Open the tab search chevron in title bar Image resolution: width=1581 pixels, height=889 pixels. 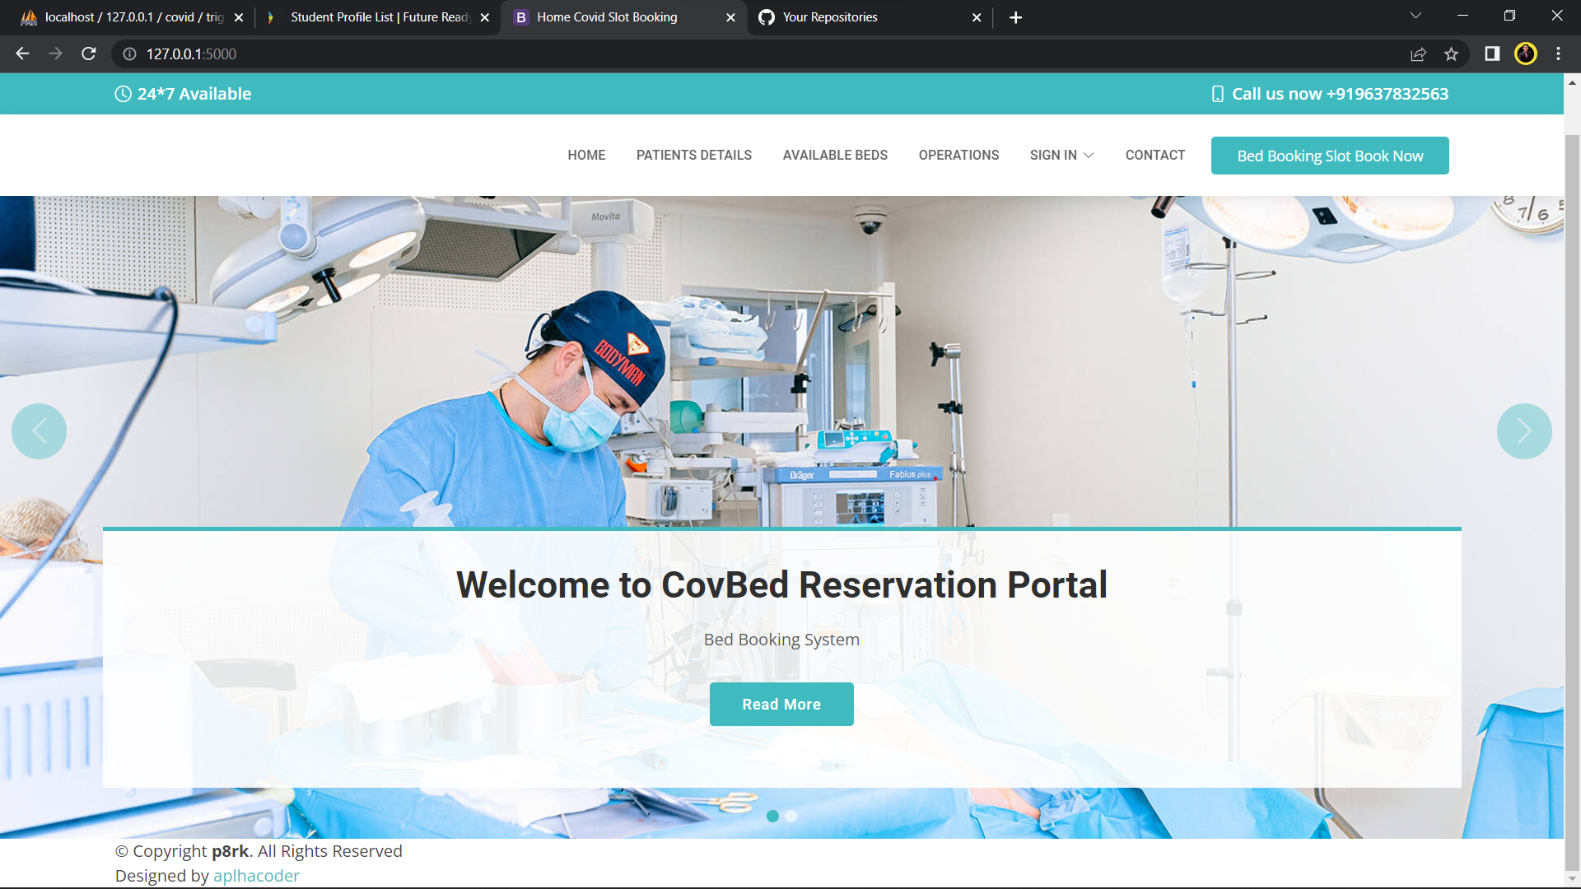[x=1415, y=16]
